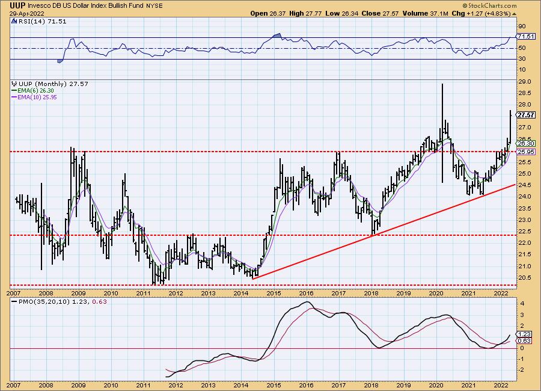Click the 2020 label on the price panel time axis
541x391 pixels.
pos(436,294)
